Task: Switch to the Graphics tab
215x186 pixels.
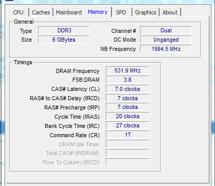Action: (146, 12)
